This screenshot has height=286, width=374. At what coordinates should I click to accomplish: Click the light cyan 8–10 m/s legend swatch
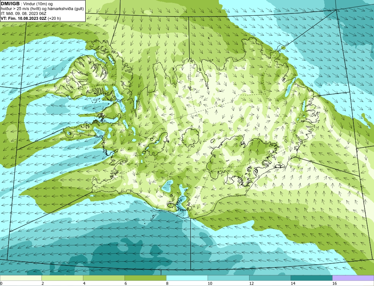(187, 278)
